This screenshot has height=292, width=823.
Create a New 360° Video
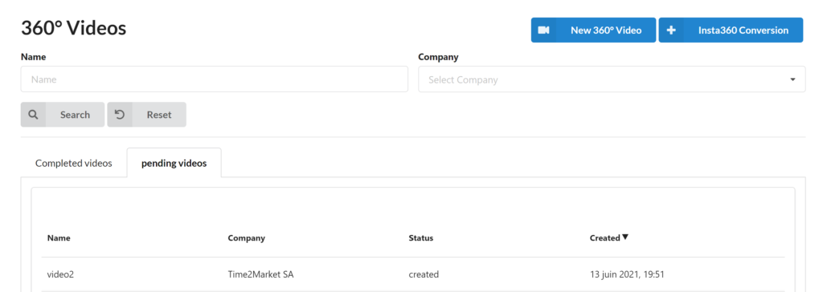coord(593,30)
